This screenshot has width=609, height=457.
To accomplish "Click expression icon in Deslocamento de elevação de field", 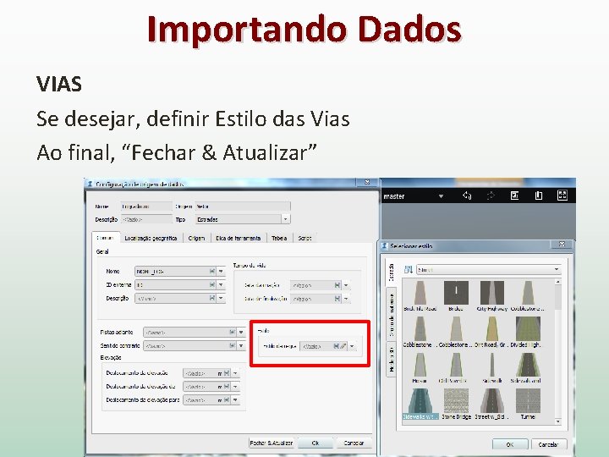I will tap(227, 387).
